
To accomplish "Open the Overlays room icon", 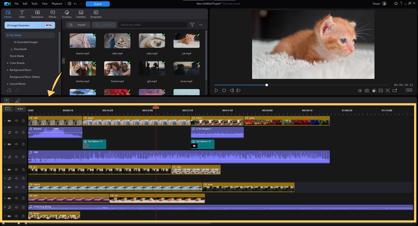I will 67,14.
